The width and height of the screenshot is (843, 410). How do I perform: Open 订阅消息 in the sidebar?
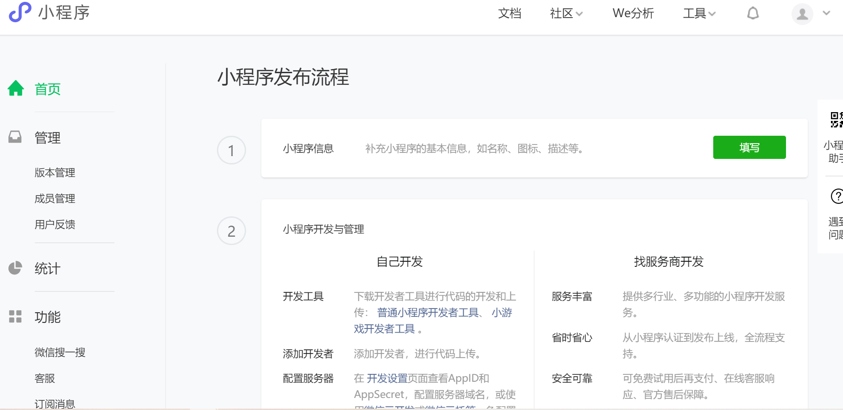click(x=55, y=404)
